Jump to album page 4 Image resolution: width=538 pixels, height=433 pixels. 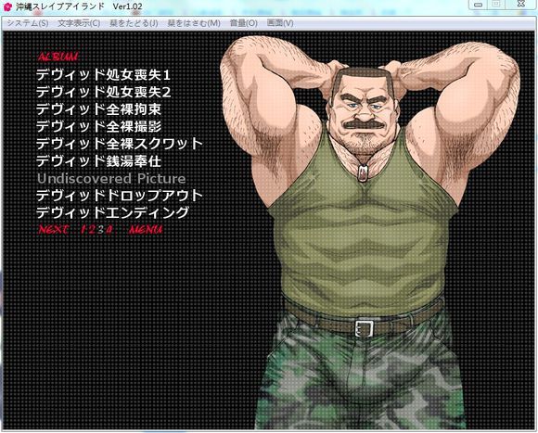point(109,229)
